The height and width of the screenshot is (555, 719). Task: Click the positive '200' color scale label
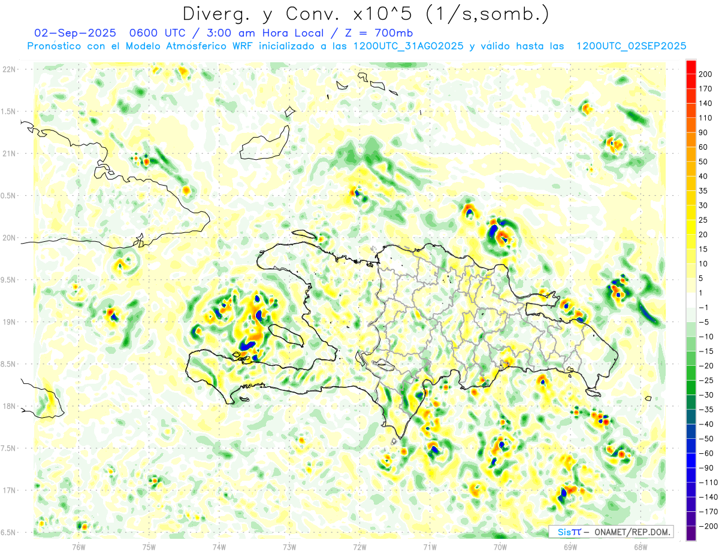[706, 74]
